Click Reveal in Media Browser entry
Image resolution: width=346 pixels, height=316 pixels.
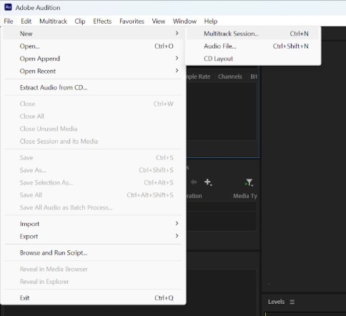pos(93,269)
